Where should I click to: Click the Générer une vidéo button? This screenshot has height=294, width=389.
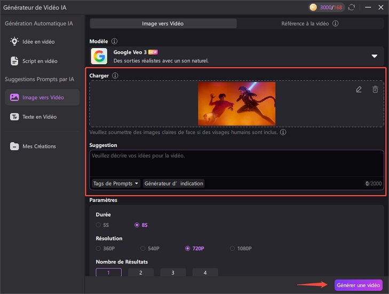pos(358,285)
